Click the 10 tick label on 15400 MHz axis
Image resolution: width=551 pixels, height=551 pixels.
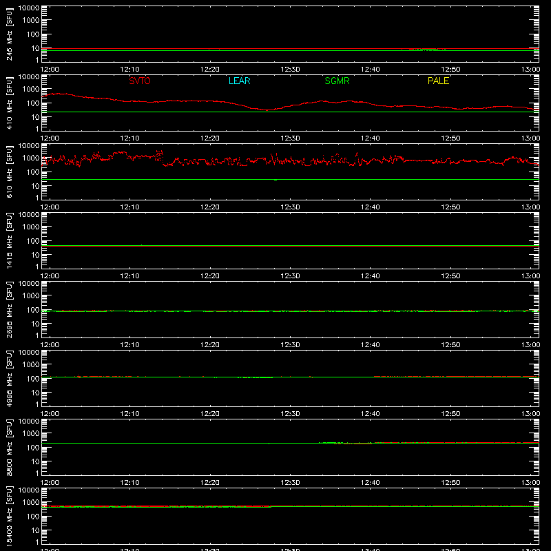point(35,530)
